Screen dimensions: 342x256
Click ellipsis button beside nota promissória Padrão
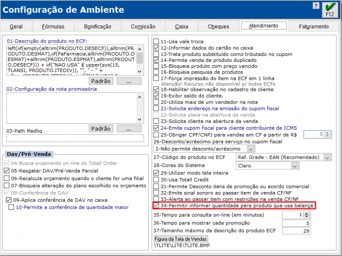(x=129, y=128)
